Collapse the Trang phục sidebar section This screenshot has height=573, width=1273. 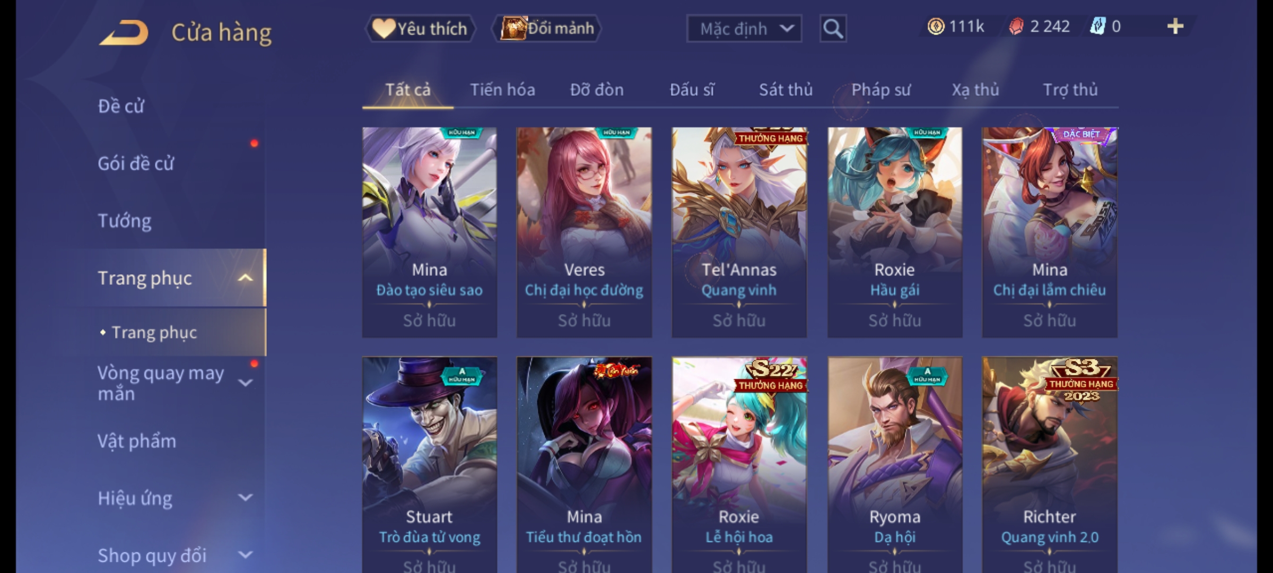click(245, 278)
